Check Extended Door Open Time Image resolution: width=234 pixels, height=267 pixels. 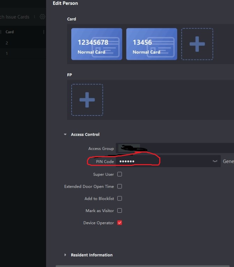[119, 187]
